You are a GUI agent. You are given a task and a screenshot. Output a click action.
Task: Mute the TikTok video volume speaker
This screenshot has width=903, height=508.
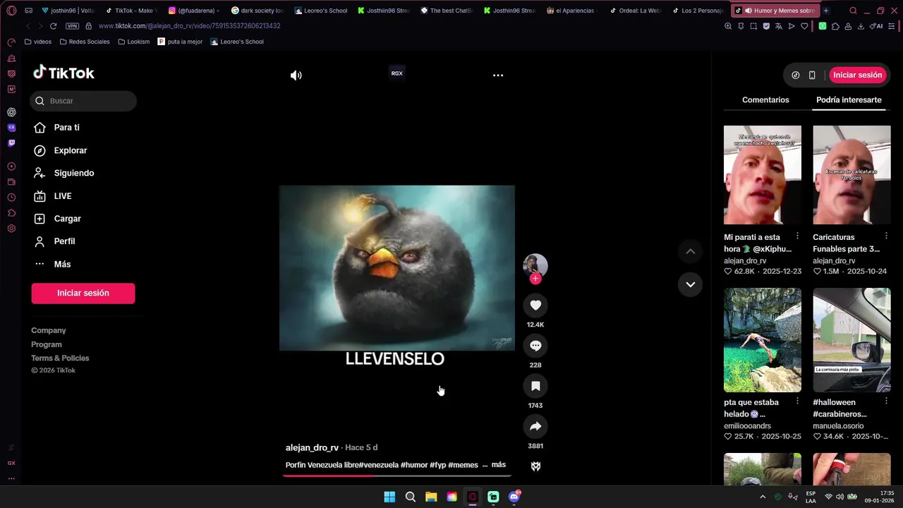click(296, 75)
